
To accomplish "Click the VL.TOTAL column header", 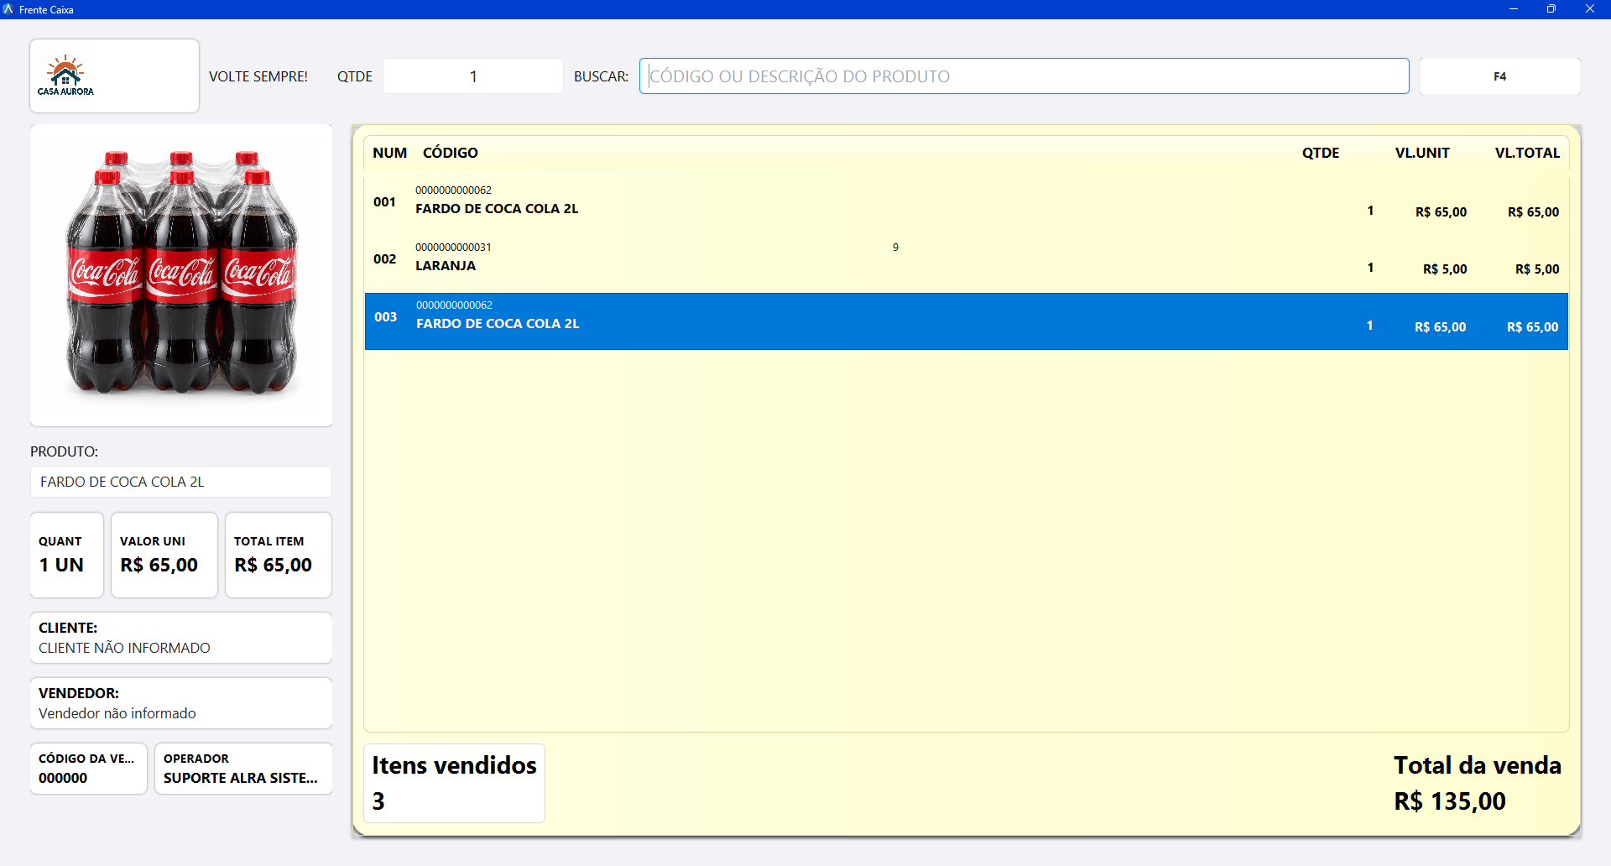I will click(x=1527, y=153).
